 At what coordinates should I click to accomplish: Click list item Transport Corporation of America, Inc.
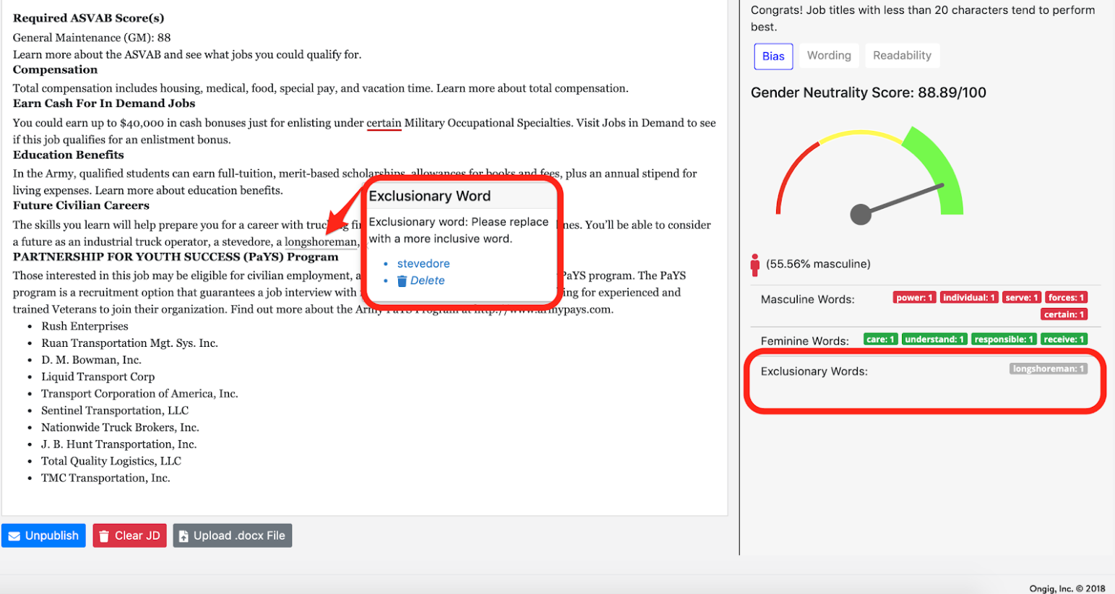coord(139,394)
